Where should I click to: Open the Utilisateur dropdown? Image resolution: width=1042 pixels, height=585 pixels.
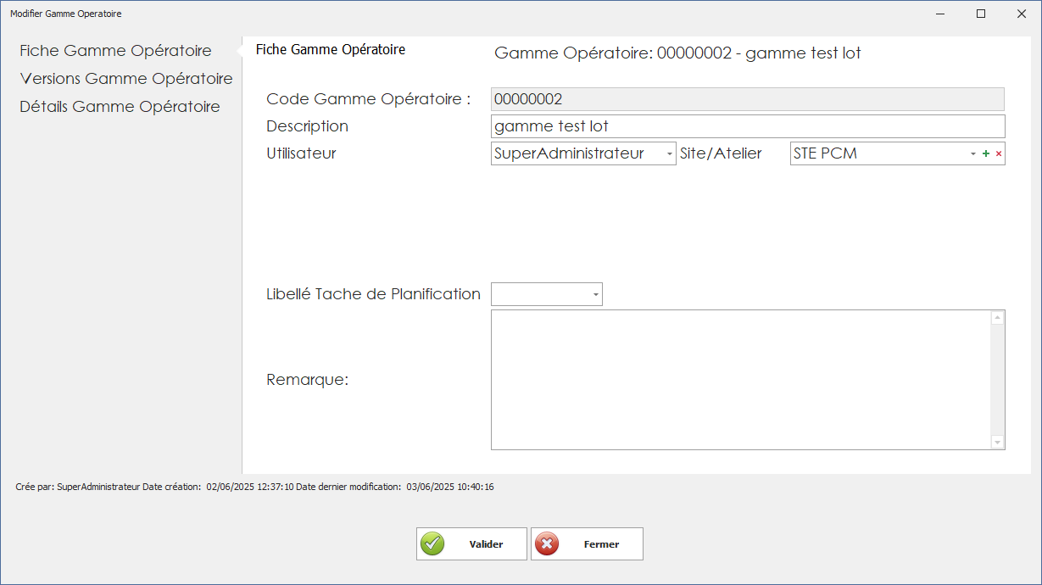click(669, 153)
